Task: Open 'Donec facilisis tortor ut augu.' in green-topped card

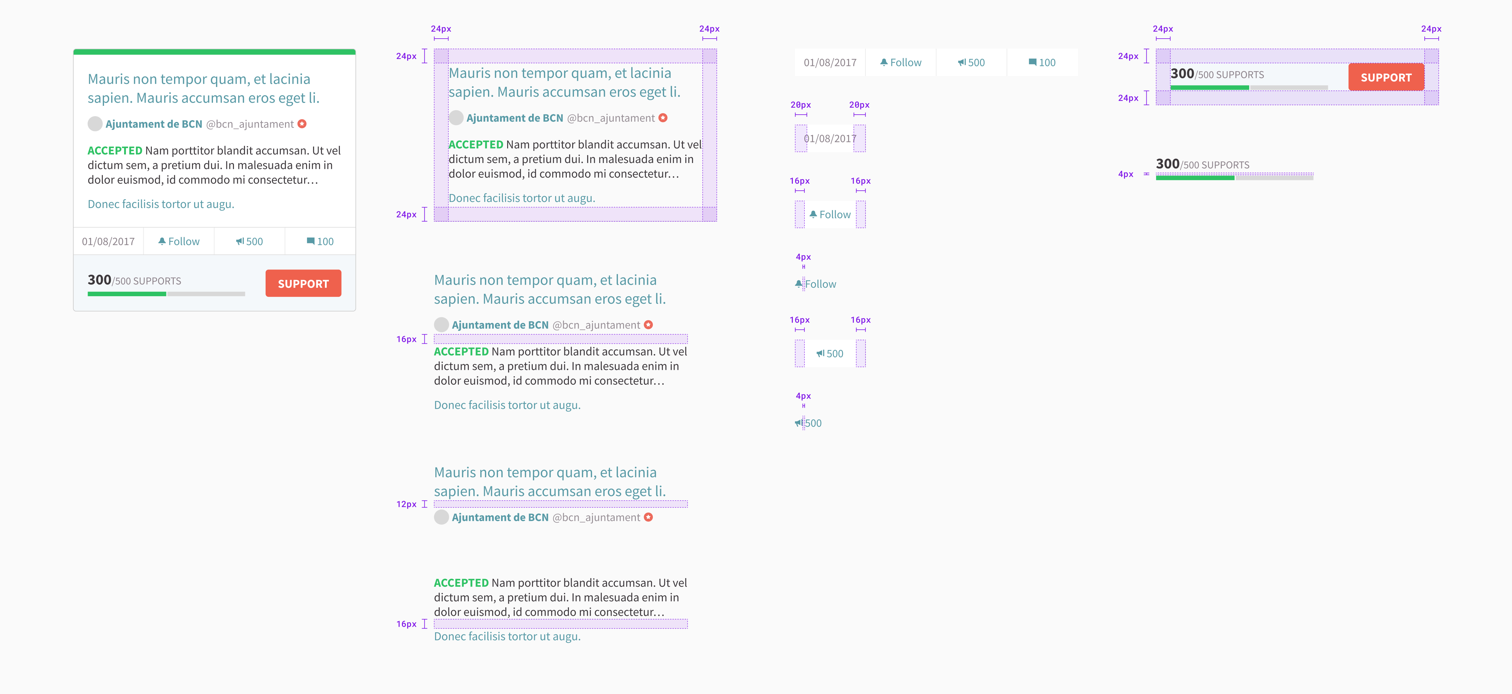Action: [x=161, y=204]
